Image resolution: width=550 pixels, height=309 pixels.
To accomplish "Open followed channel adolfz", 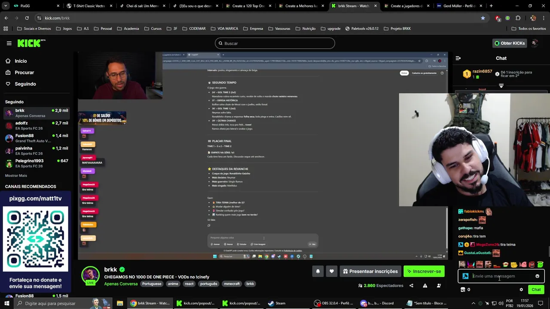I will (37, 126).
